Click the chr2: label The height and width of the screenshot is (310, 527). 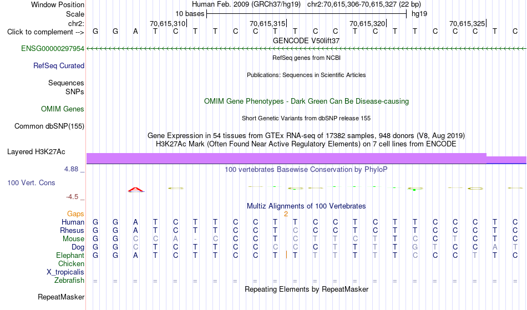(76, 23)
